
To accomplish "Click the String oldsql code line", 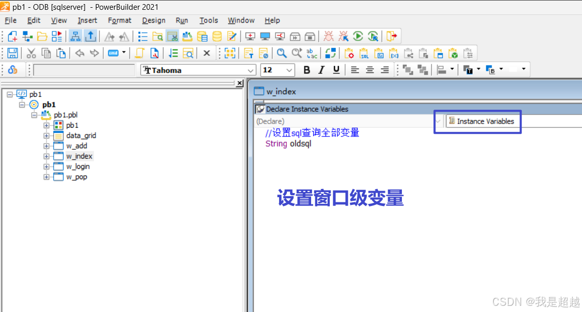I will [x=289, y=144].
